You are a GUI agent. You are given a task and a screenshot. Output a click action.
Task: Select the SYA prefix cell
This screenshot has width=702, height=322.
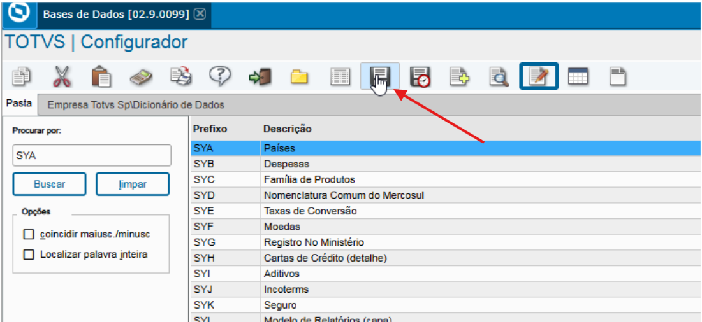click(x=226, y=148)
